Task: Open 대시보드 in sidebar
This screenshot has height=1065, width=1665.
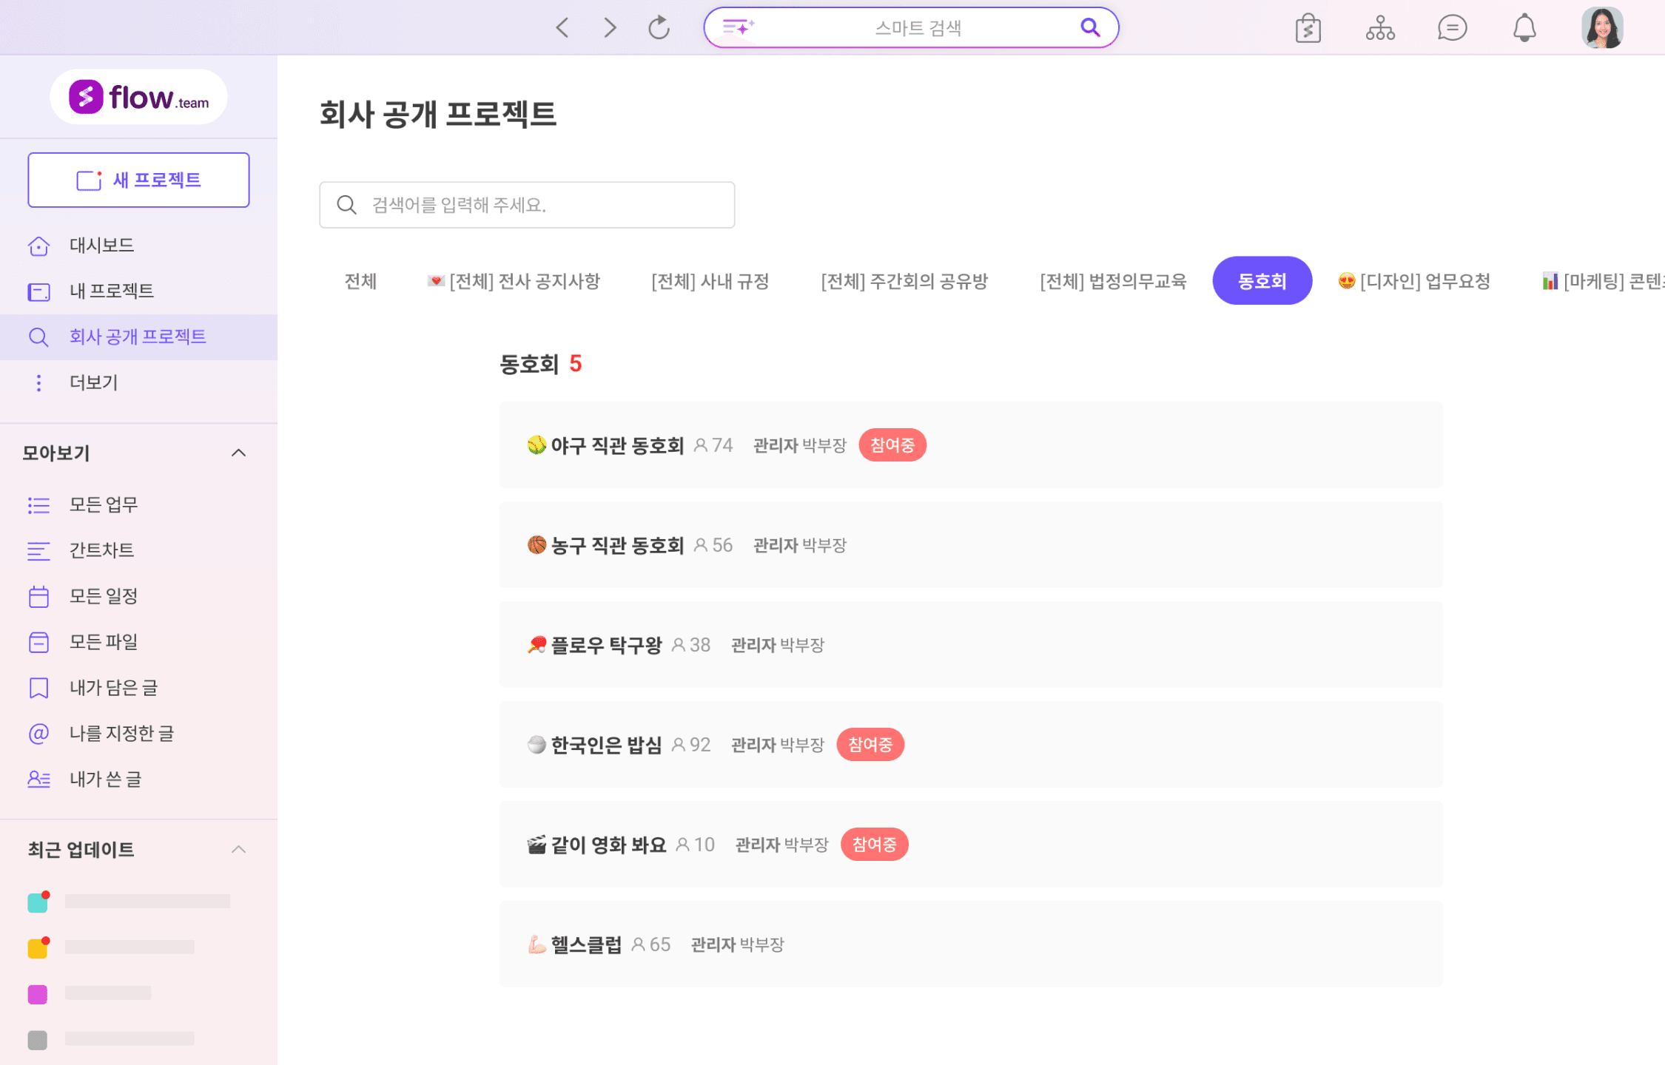Action: [101, 245]
